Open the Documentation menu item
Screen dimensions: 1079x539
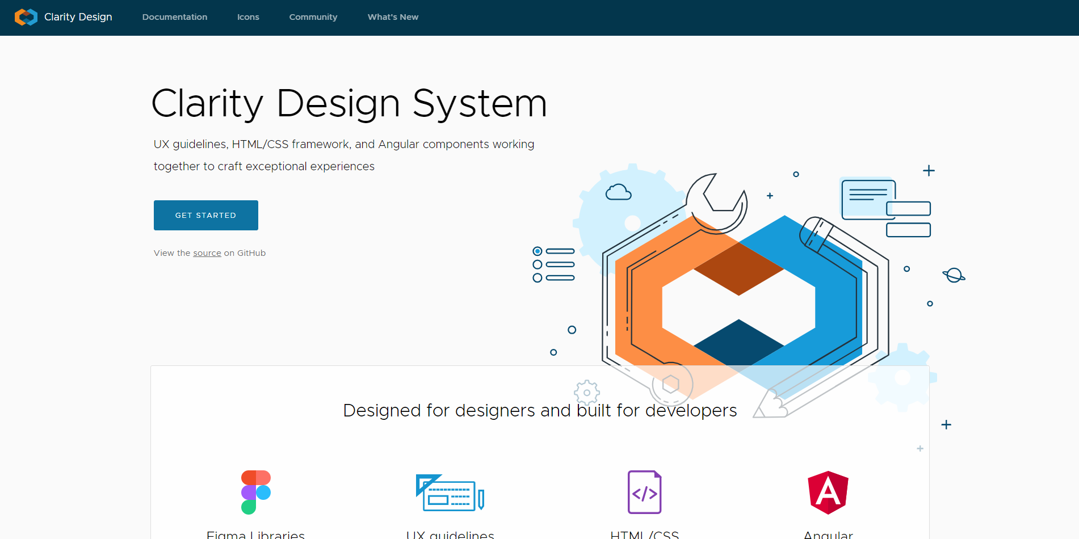(175, 17)
